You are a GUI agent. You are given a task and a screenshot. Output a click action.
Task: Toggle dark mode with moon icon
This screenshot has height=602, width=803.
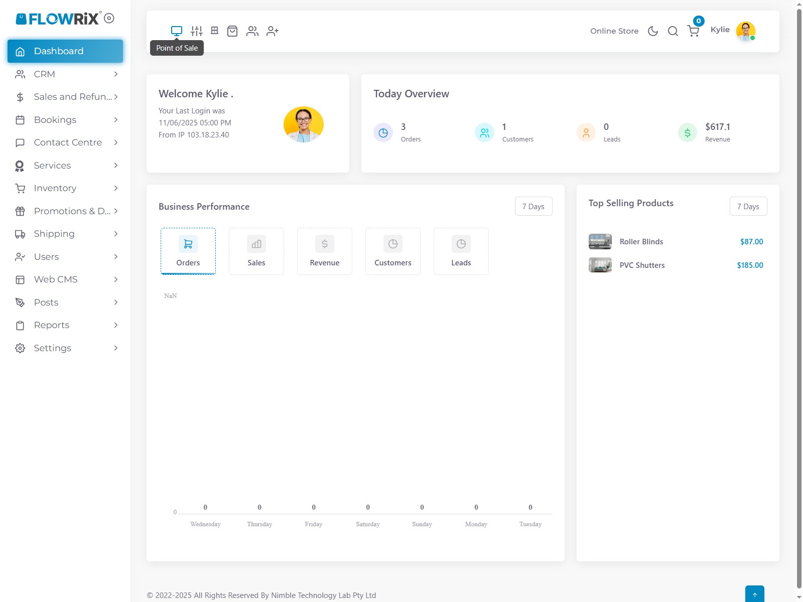[653, 31]
